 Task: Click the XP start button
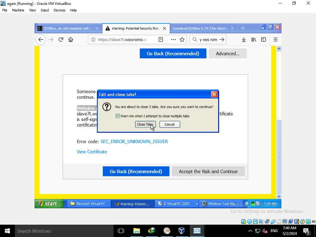[x=49, y=204]
